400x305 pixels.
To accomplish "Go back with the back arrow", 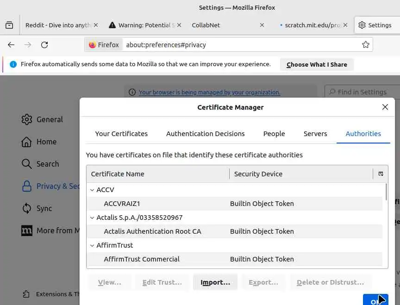I will (11, 45).
